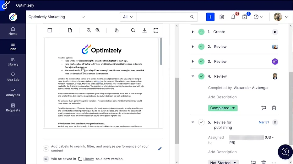Toggle completion check for step 2 Review
The image size is (293, 164).
[201, 46]
